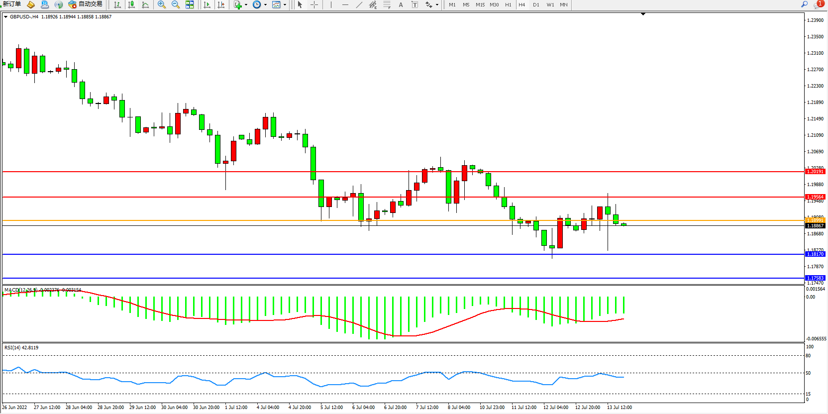
Task: Click the 新订单 new order button
Action: pos(12,4)
